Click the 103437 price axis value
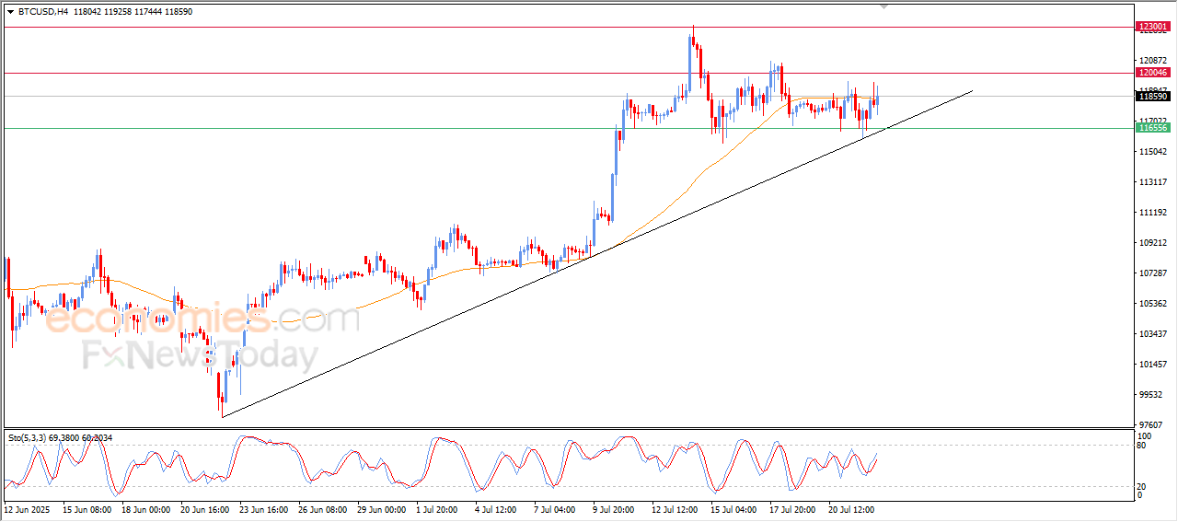 1153,333
